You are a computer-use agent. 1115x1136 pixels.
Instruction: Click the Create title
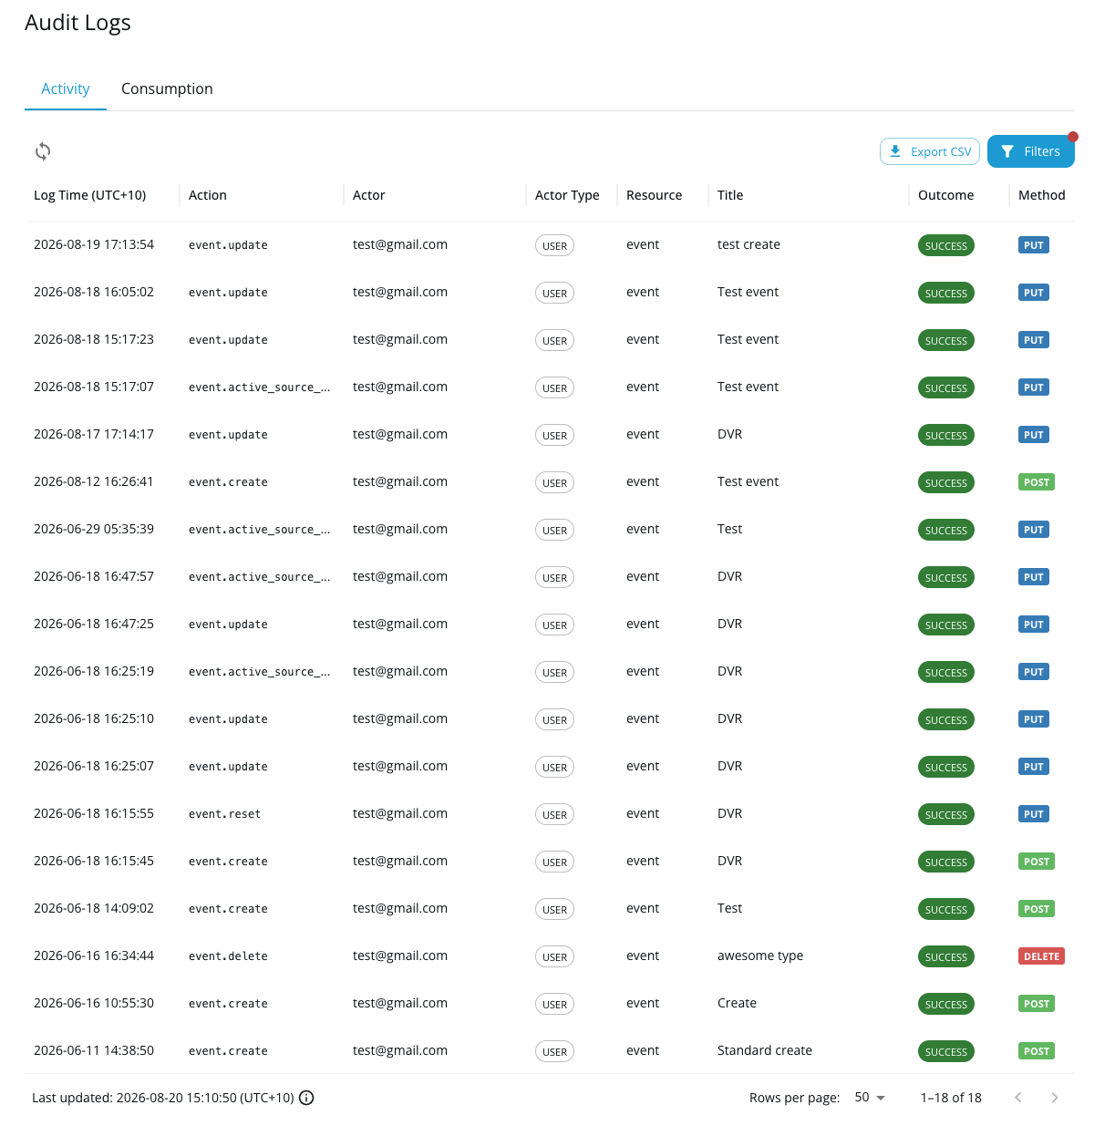pyautogui.click(x=737, y=1003)
